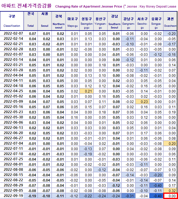This screenshot has width=178, height=199.
Task: Select Total value -0.19 for 2022-09-19
Action: pos(31,196)
